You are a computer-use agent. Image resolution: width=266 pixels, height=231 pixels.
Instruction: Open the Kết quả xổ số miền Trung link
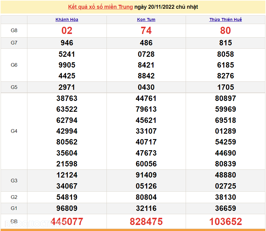[x=100, y=7]
